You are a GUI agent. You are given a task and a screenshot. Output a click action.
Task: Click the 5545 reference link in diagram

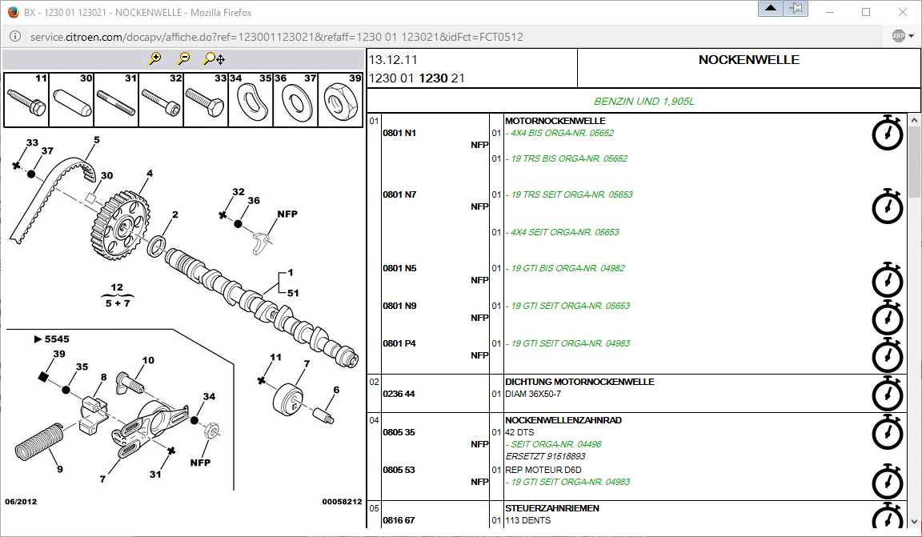[52, 339]
